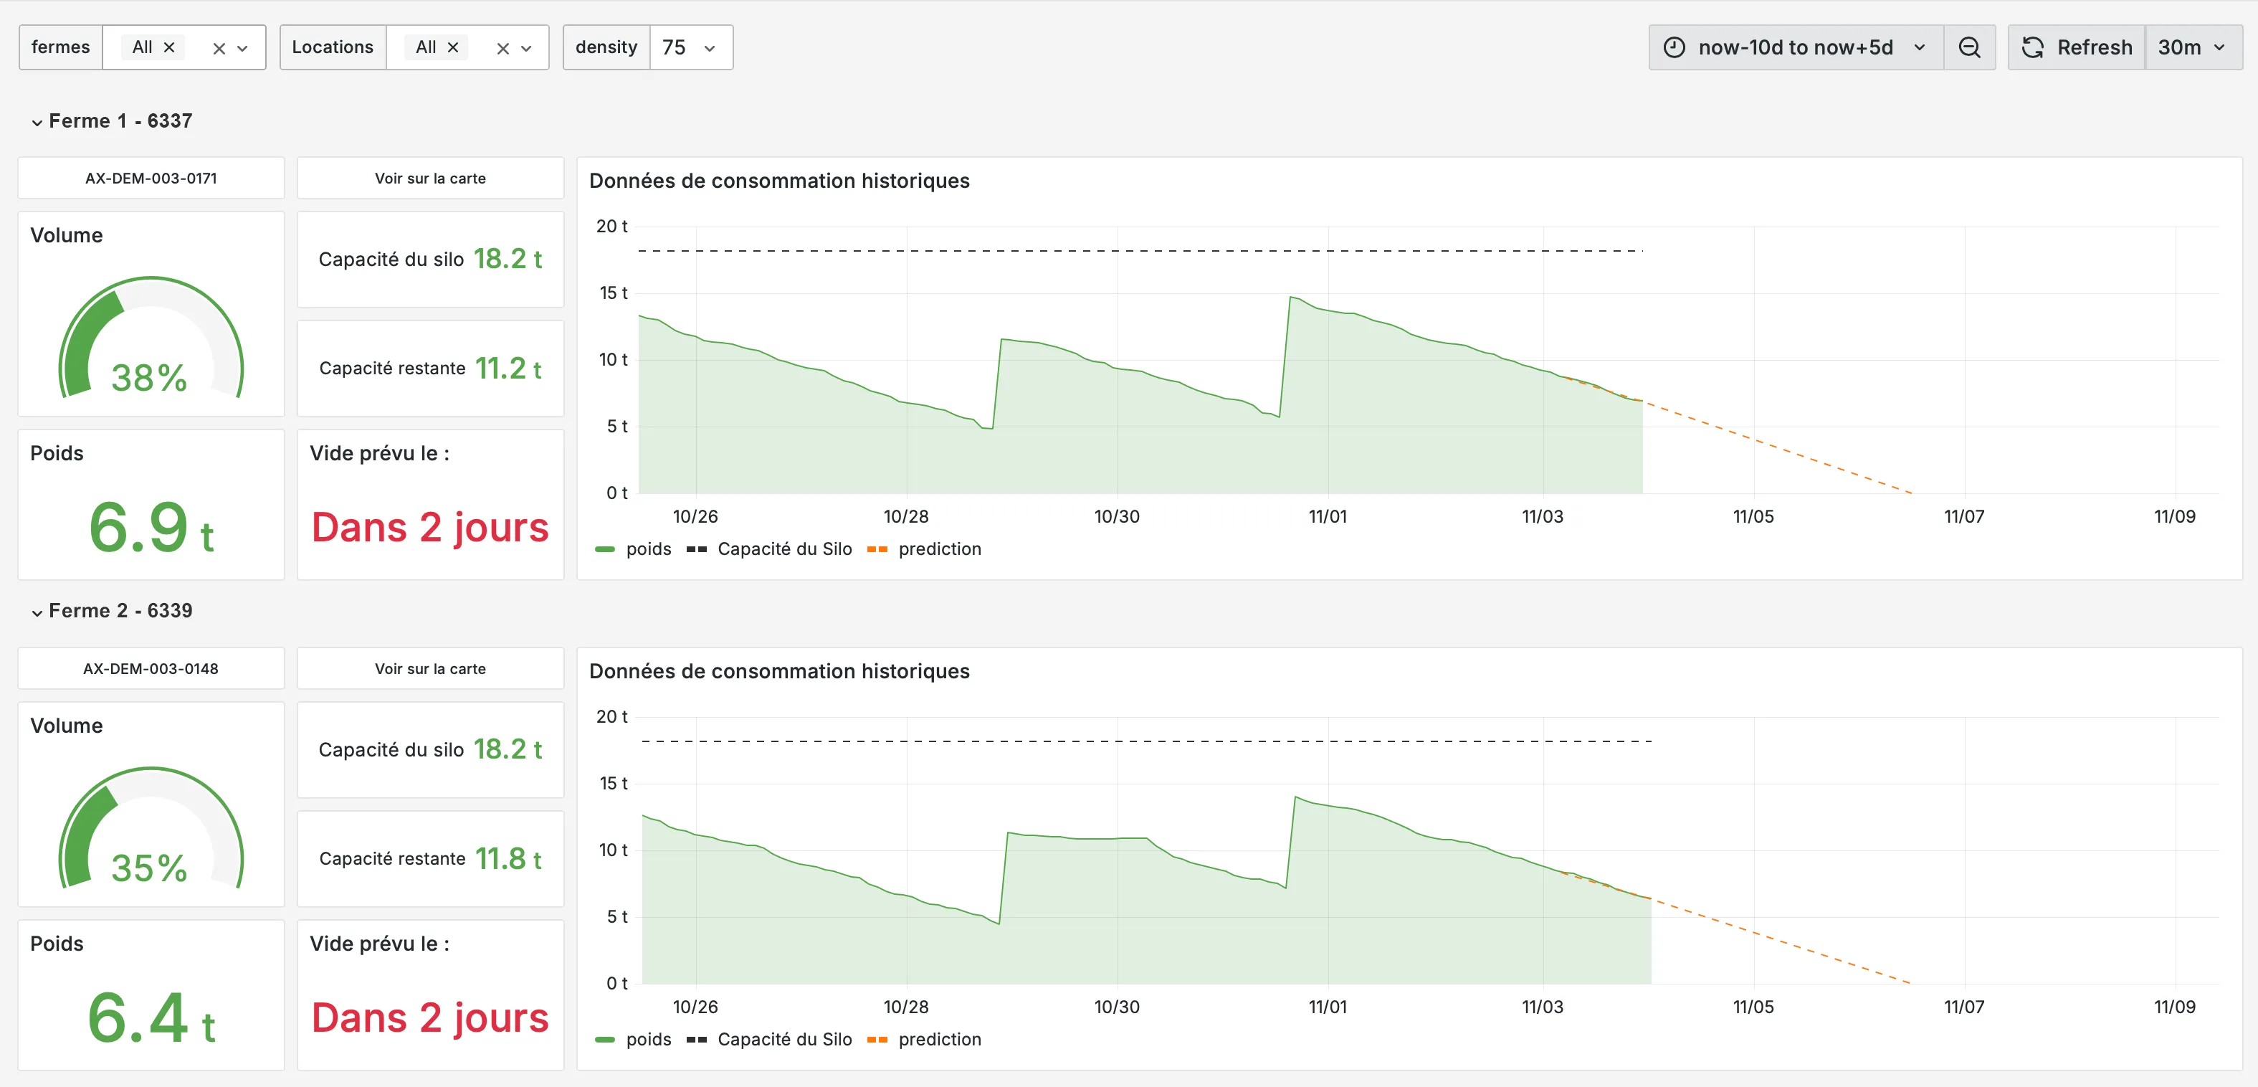
Task: Click the 6.9 t Poids value
Action: [151, 528]
